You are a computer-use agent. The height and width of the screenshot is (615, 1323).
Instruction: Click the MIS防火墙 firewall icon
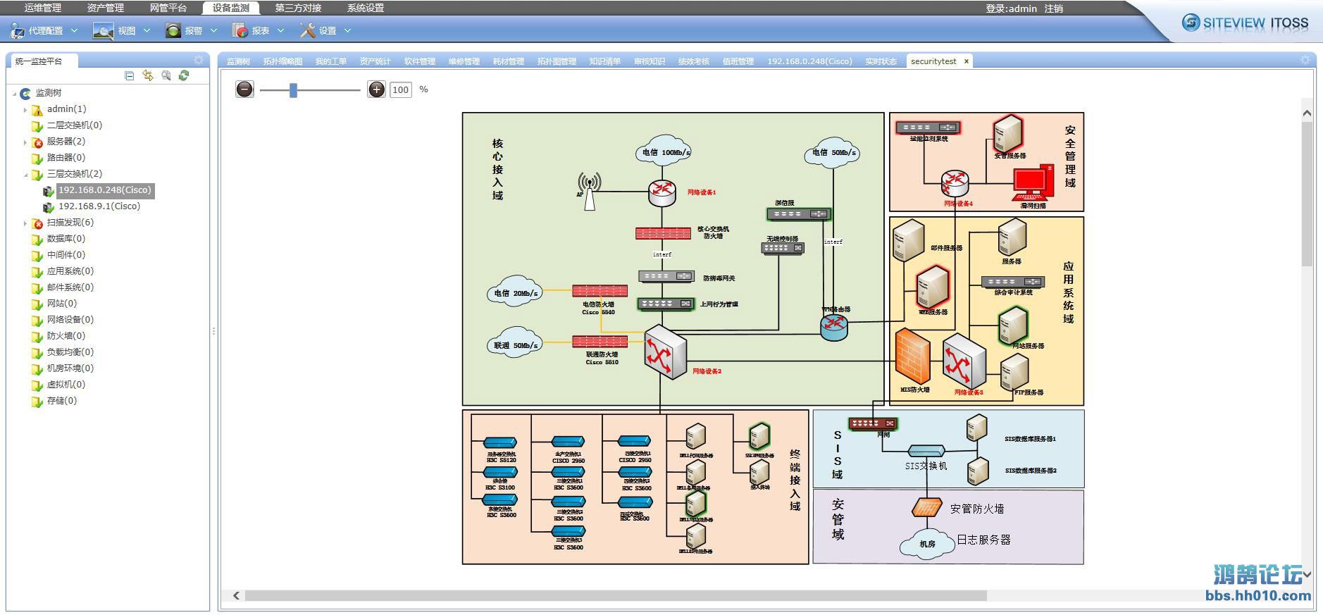912,356
